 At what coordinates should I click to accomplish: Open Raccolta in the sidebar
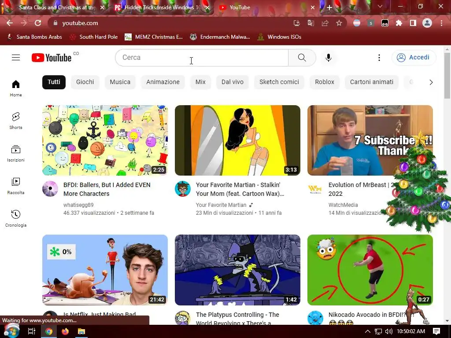pyautogui.click(x=16, y=186)
